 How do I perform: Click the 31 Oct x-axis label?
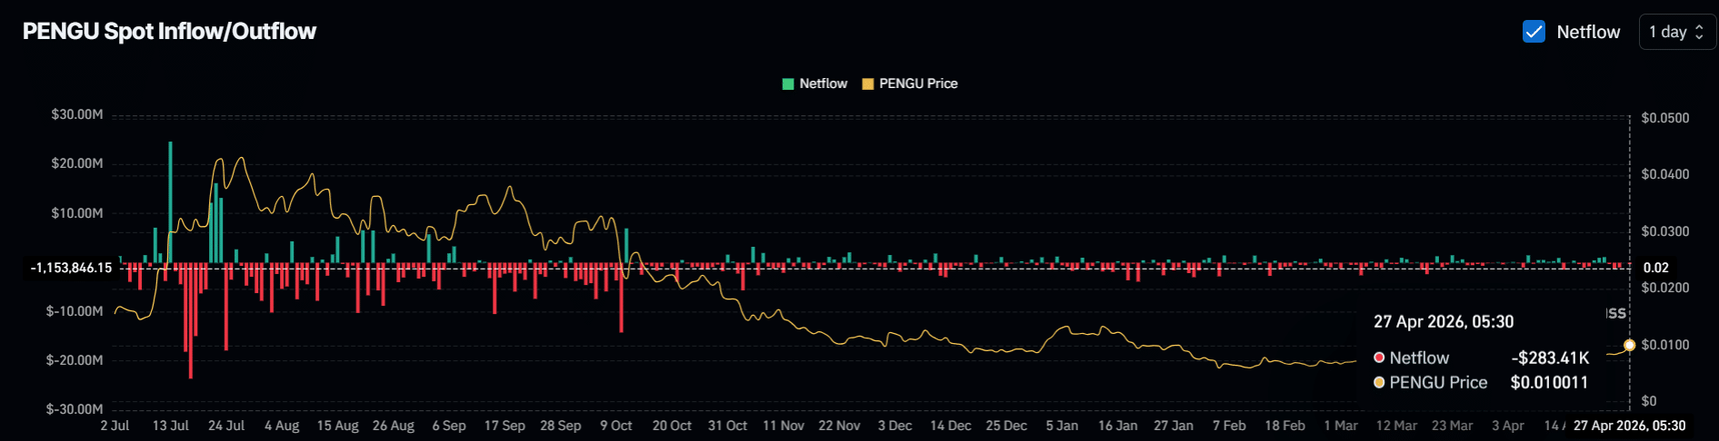pyautogui.click(x=727, y=426)
